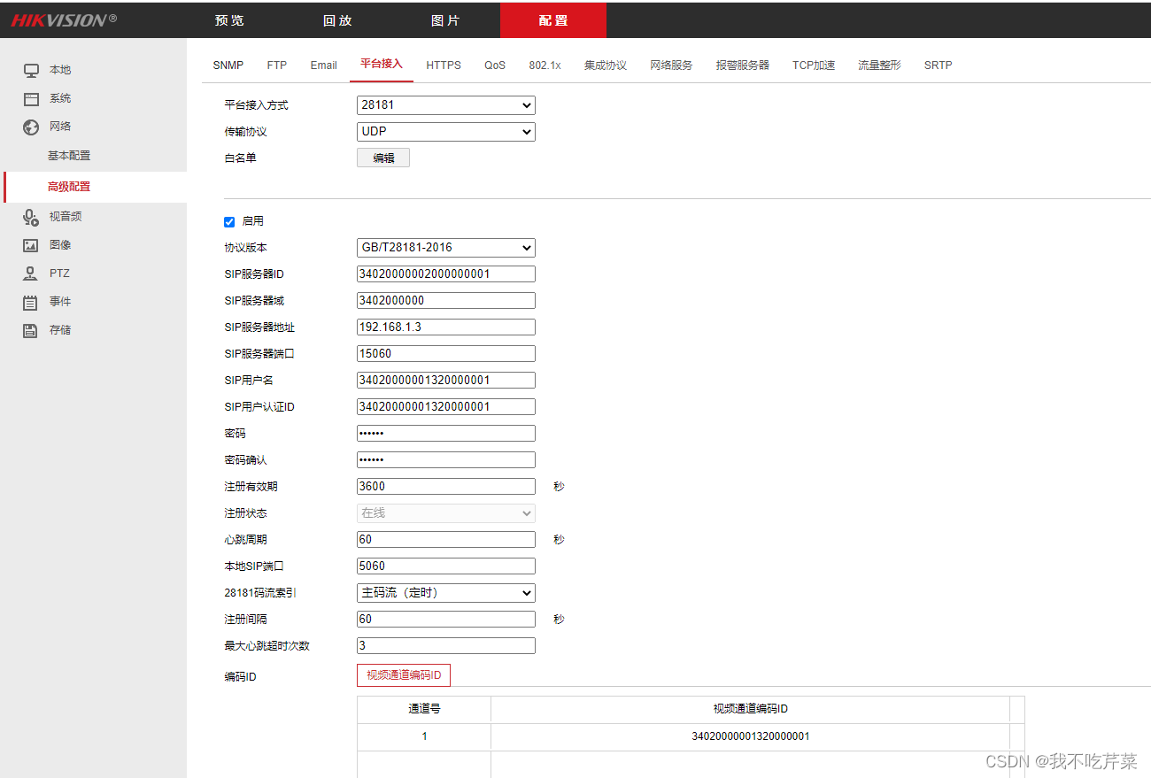Screen dimensions: 1151x778
Task: Open the QoS tab
Action: click(495, 65)
